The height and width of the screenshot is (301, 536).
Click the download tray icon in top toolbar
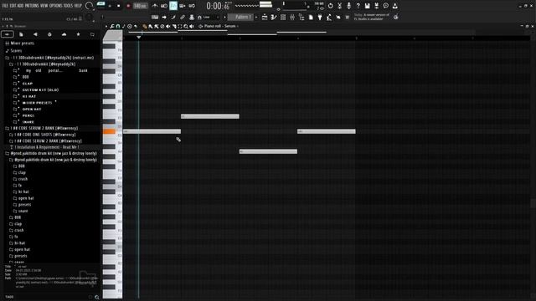394,6
